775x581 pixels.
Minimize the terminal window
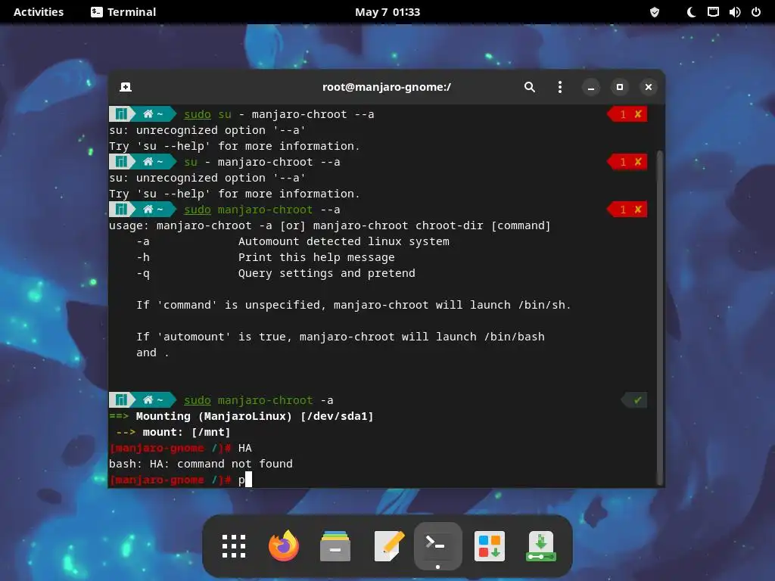[x=590, y=88]
